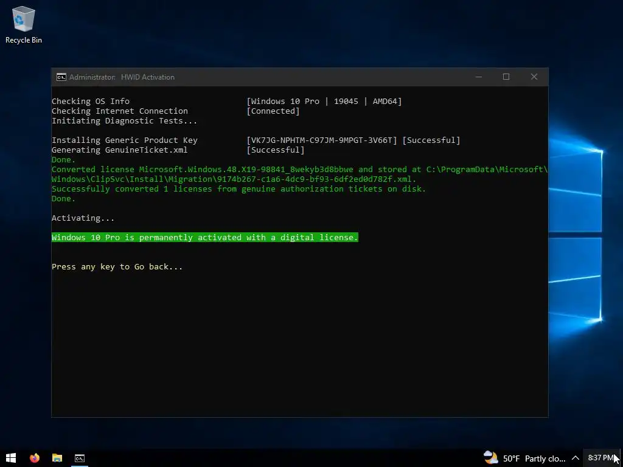Viewport: 623px width, 467px height.
Task: Click the Administrator: HWID Activation title text
Action: [x=122, y=77]
